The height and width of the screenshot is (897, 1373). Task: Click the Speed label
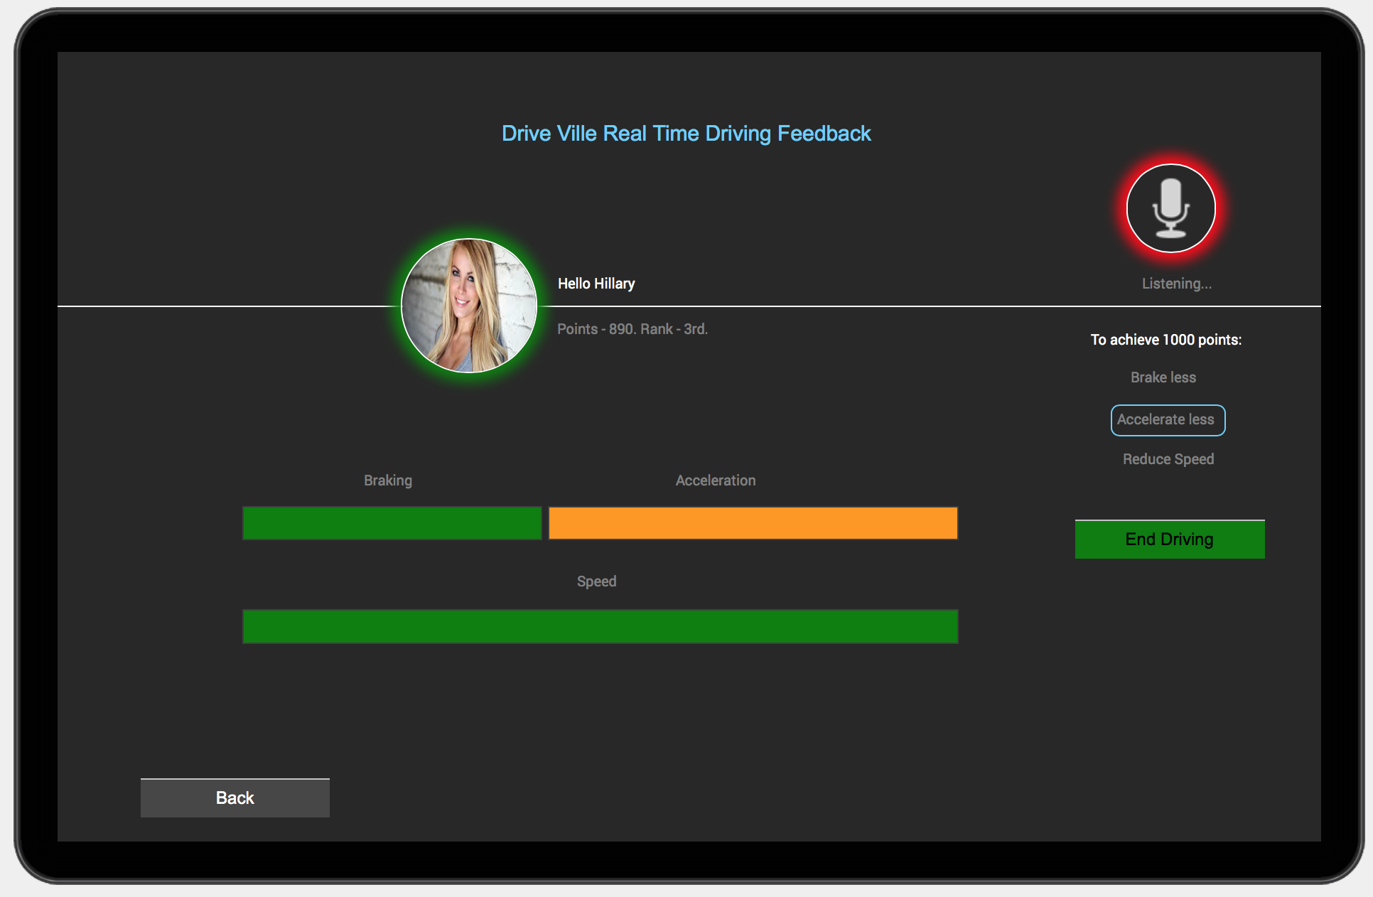596,581
